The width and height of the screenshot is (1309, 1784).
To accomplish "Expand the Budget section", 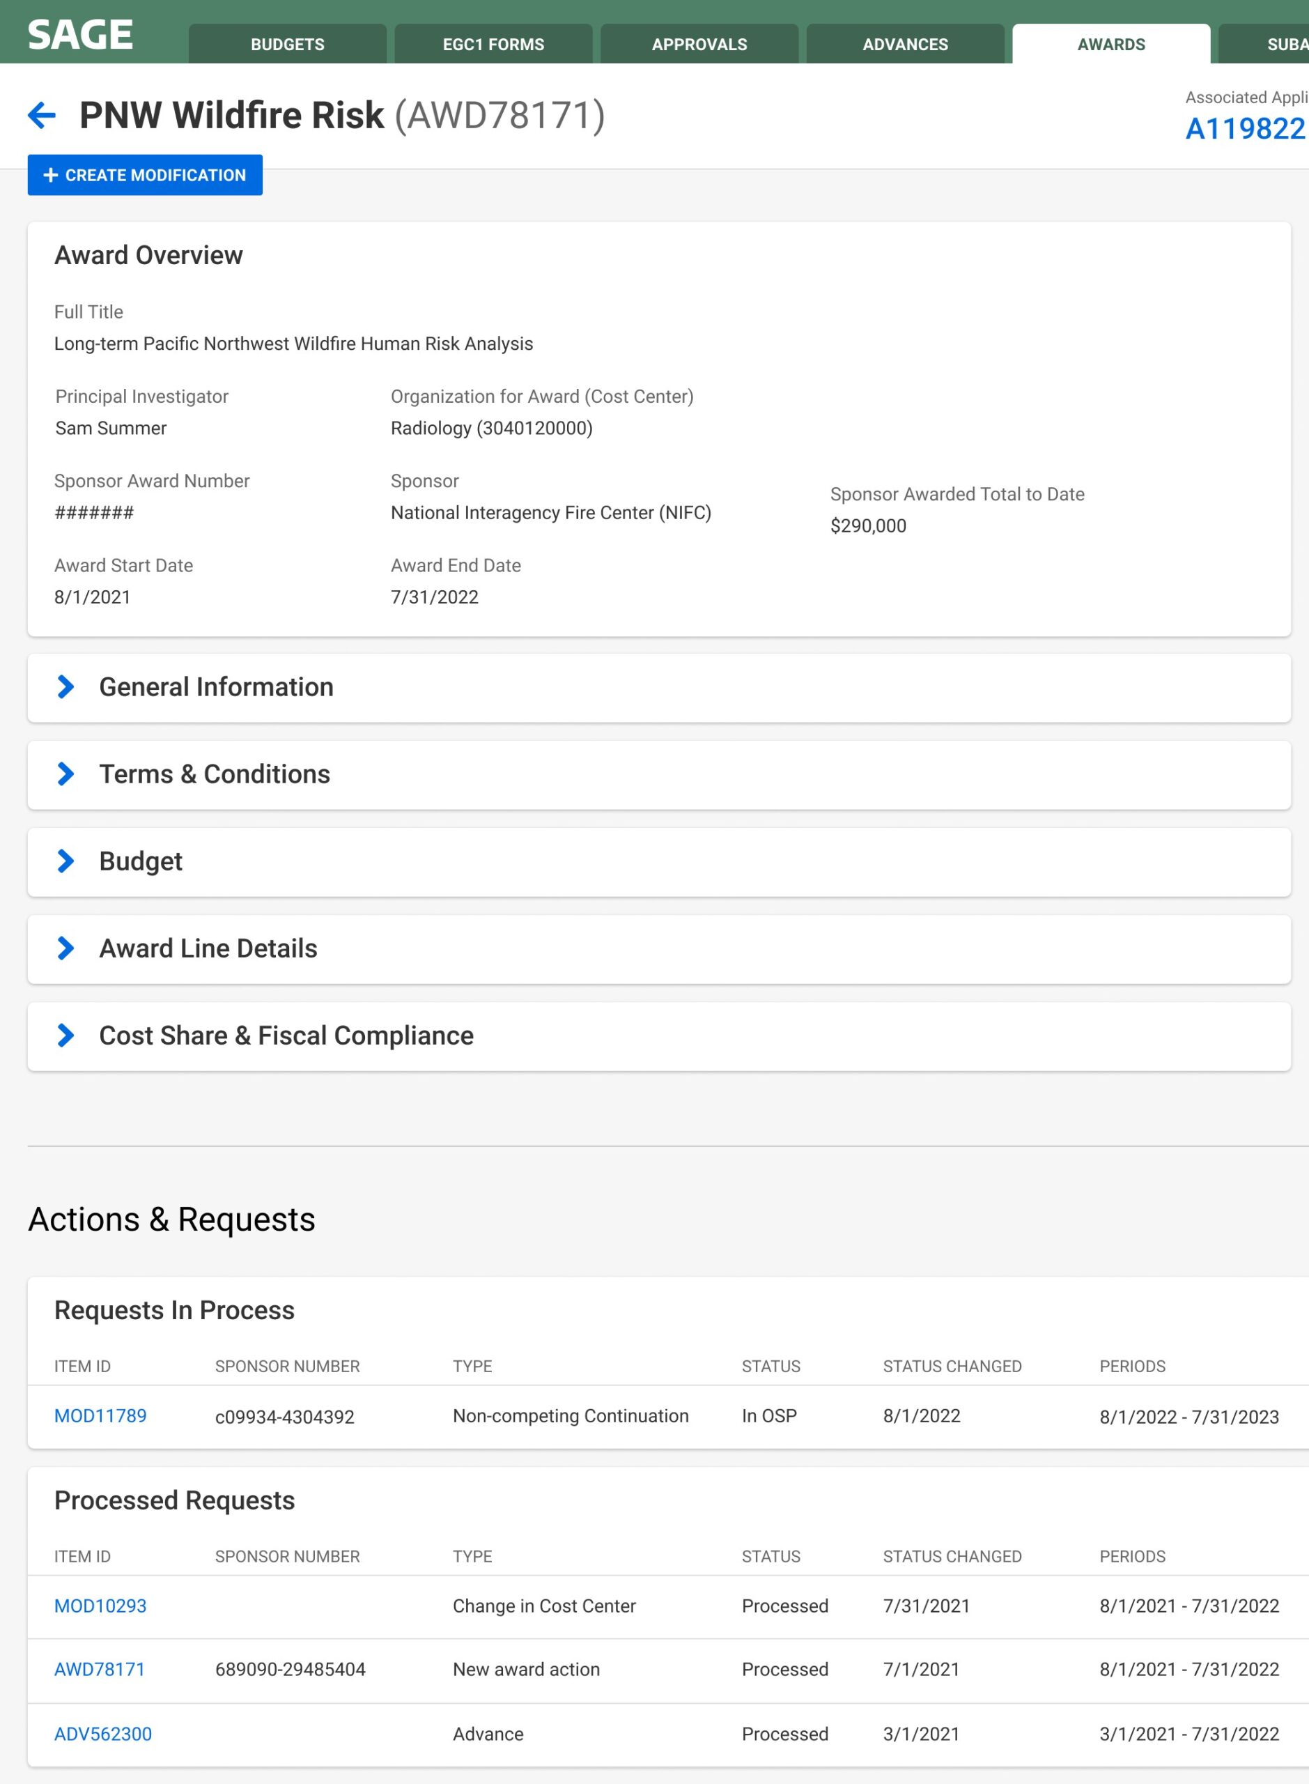I will (x=65, y=861).
